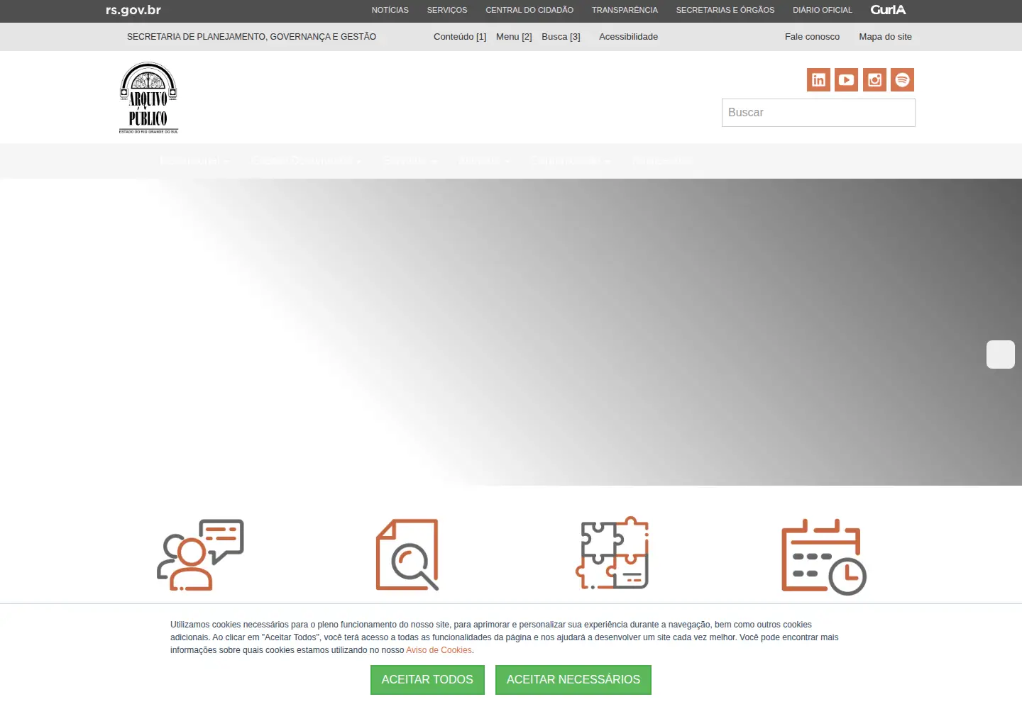Open the Acessibilidade link
1022x709 pixels.
pos(628,37)
